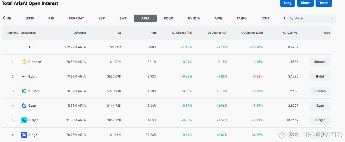Click the BingX exchange name
The width and height of the screenshot is (345, 142).
click(x=33, y=135)
